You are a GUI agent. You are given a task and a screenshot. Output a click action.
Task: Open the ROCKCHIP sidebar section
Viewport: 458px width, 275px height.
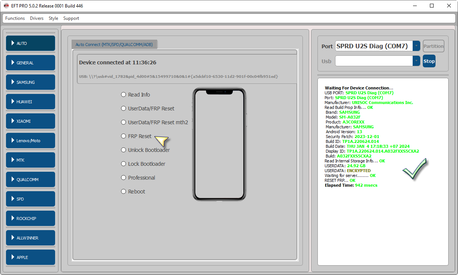coord(30,219)
